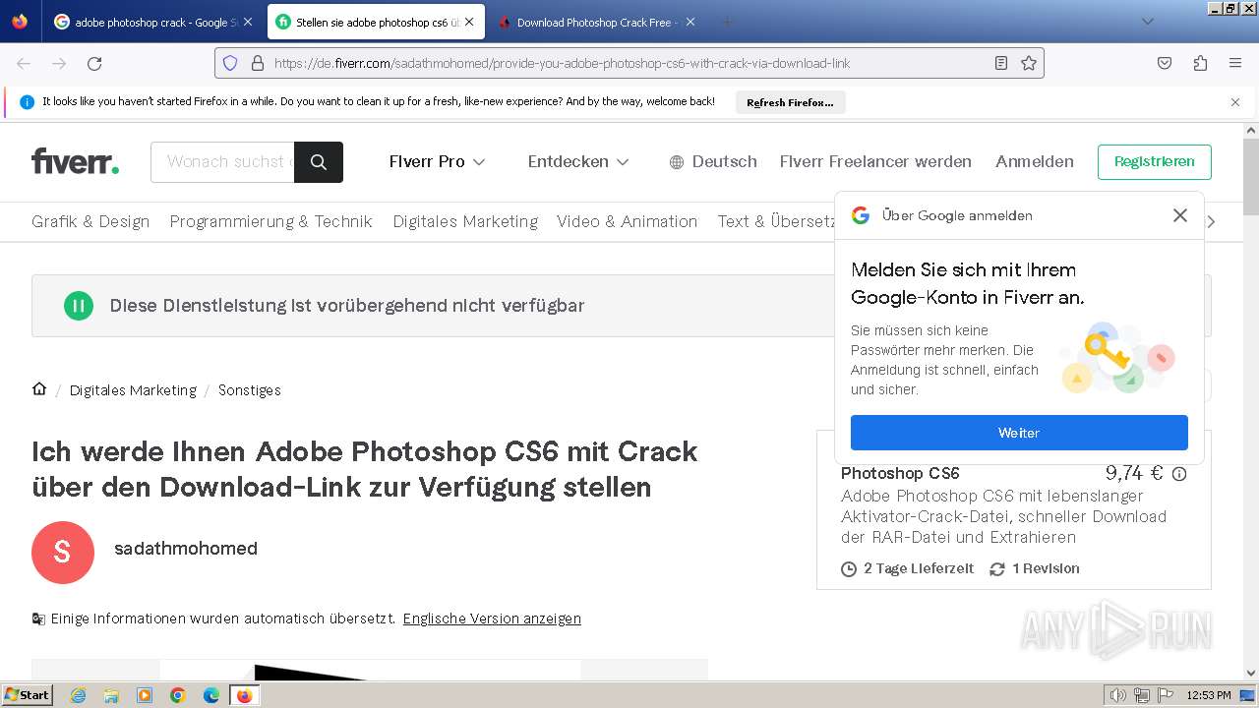The image size is (1259, 708).
Task: Open File Explorer folder on taskbar
Action: pos(111,695)
